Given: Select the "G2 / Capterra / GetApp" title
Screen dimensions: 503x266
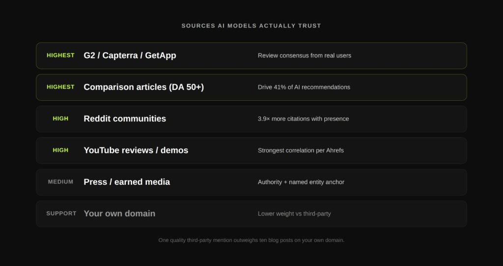Looking at the screenshot, I should point(130,56).
